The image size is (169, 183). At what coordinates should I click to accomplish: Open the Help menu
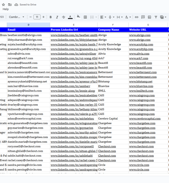coord(6,9)
